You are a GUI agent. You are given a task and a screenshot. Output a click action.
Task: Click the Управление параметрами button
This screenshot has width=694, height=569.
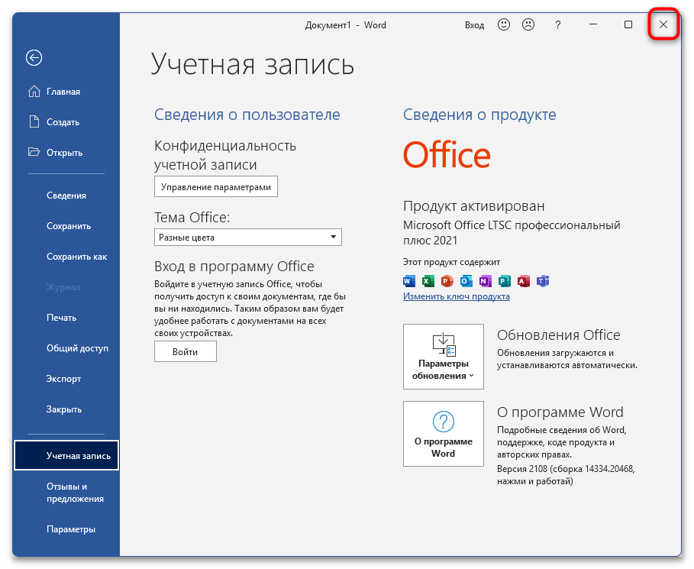coord(216,186)
